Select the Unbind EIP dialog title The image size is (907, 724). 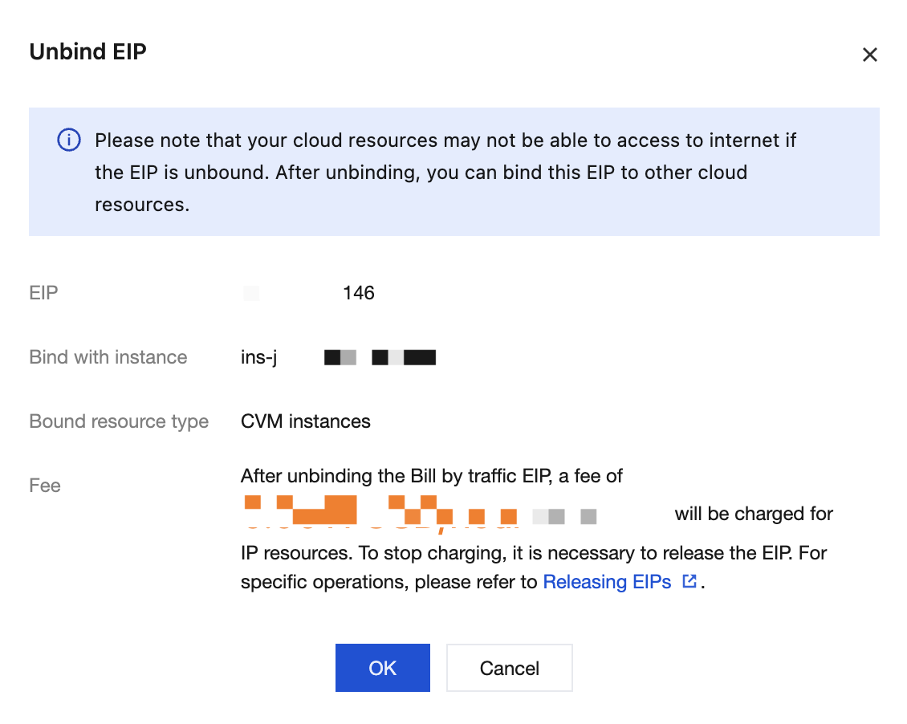click(88, 51)
